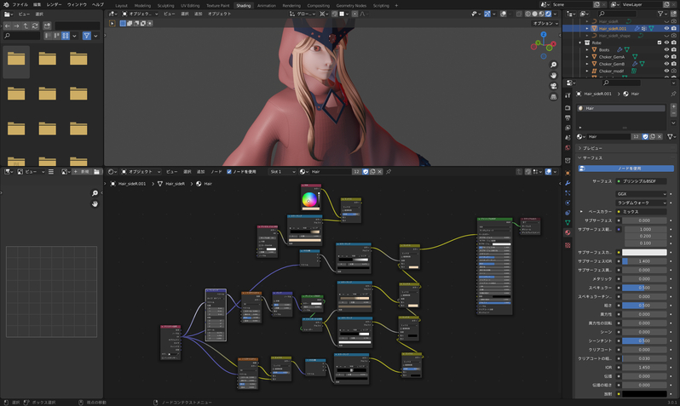Open World properties tab

coord(568,148)
